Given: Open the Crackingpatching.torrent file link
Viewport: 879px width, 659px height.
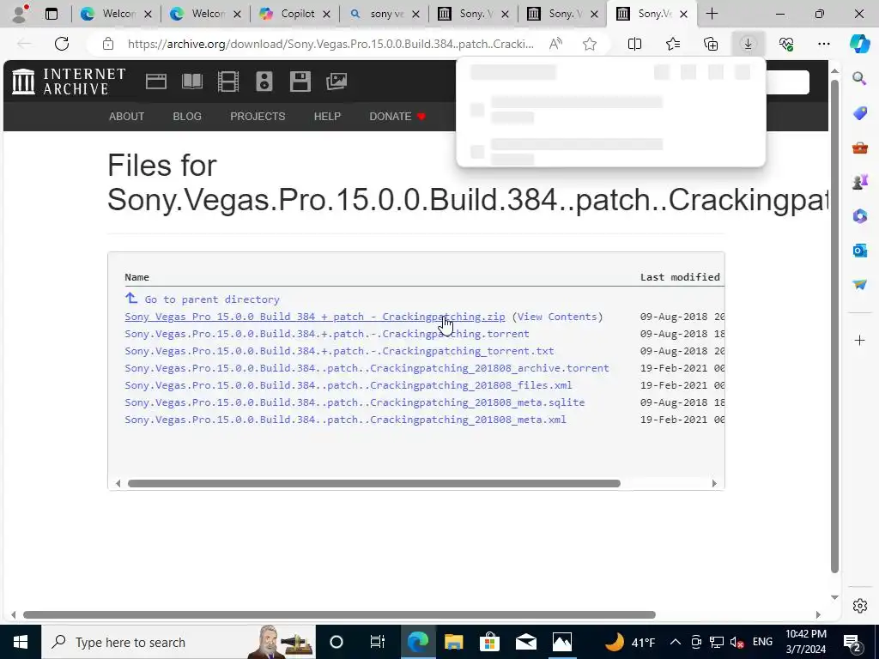Looking at the screenshot, I should 327,334.
